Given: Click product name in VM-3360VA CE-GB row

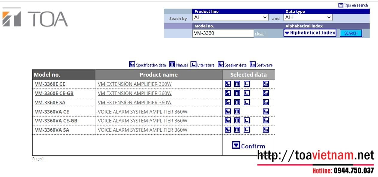Looking at the screenshot, I should coord(142,121).
